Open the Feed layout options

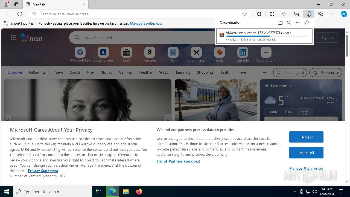coord(290,73)
